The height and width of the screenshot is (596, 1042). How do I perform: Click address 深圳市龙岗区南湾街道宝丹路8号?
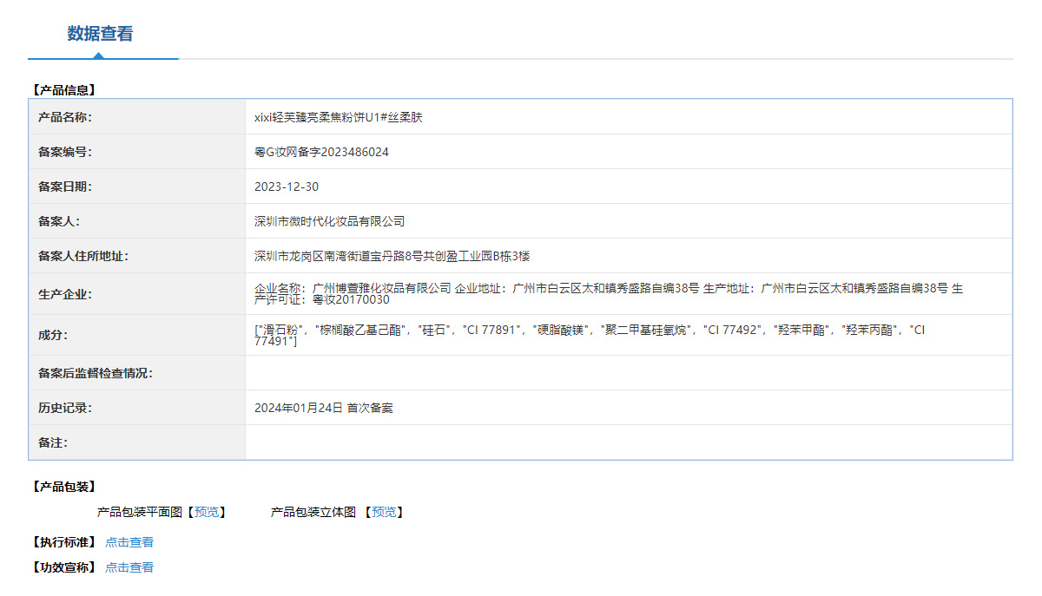point(392,256)
